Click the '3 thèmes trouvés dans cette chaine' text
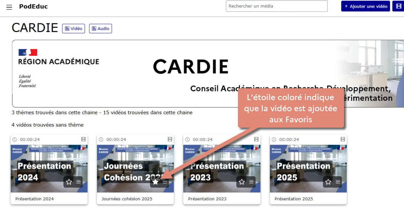 coord(55,113)
